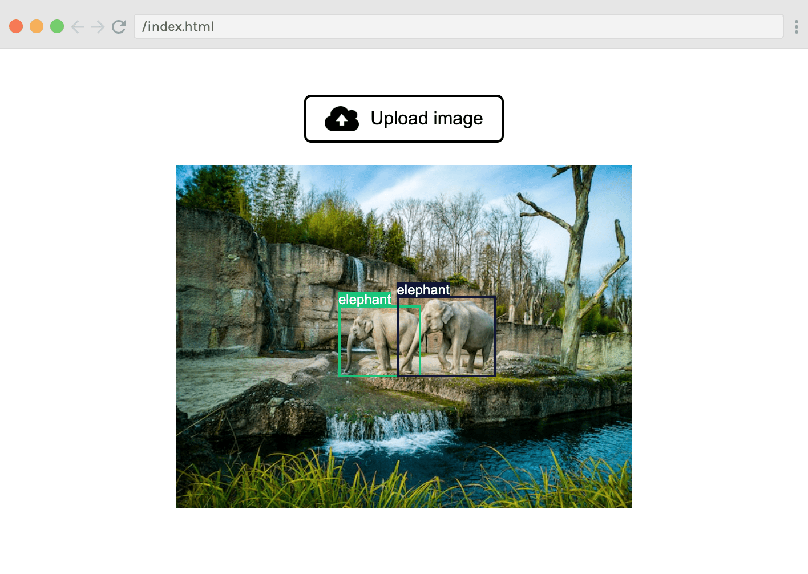
Task: Open the browser three-dot menu
Action: tap(797, 26)
